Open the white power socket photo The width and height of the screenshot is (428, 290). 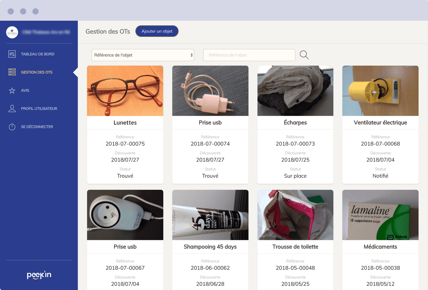pyautogui.click(x=125, y=215)
